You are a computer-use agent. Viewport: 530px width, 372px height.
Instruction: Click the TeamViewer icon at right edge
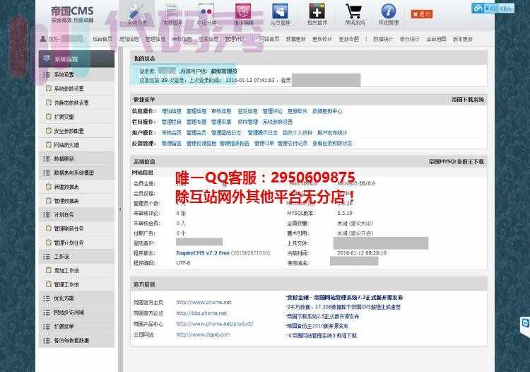click(526, 323)
